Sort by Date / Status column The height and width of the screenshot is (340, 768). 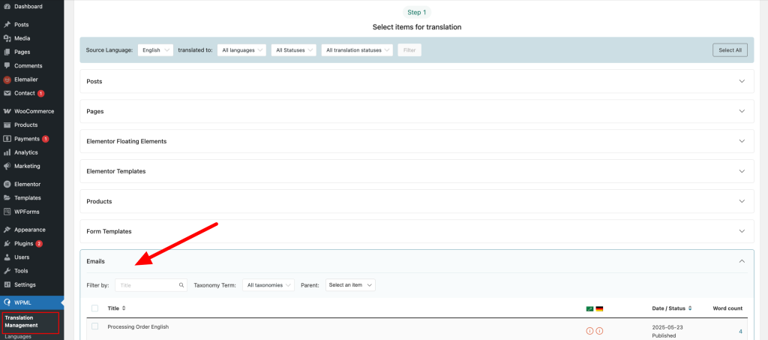(x=672, y=308)
